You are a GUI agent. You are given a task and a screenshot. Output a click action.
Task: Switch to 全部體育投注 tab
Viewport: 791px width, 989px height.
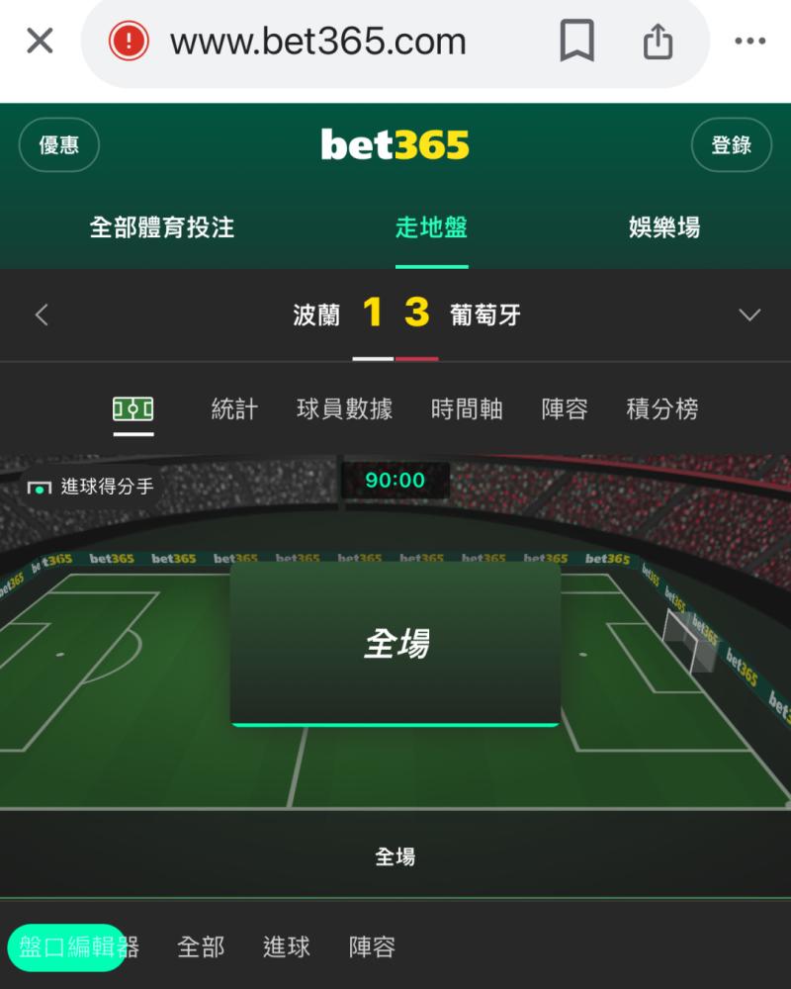click(162, 227)
